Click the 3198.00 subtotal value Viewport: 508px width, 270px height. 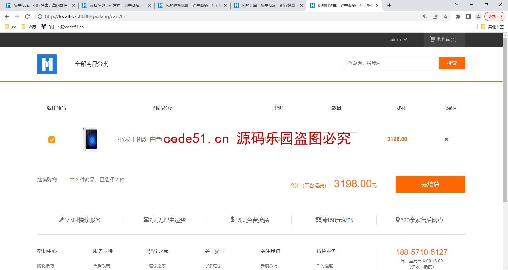point(397,139)
